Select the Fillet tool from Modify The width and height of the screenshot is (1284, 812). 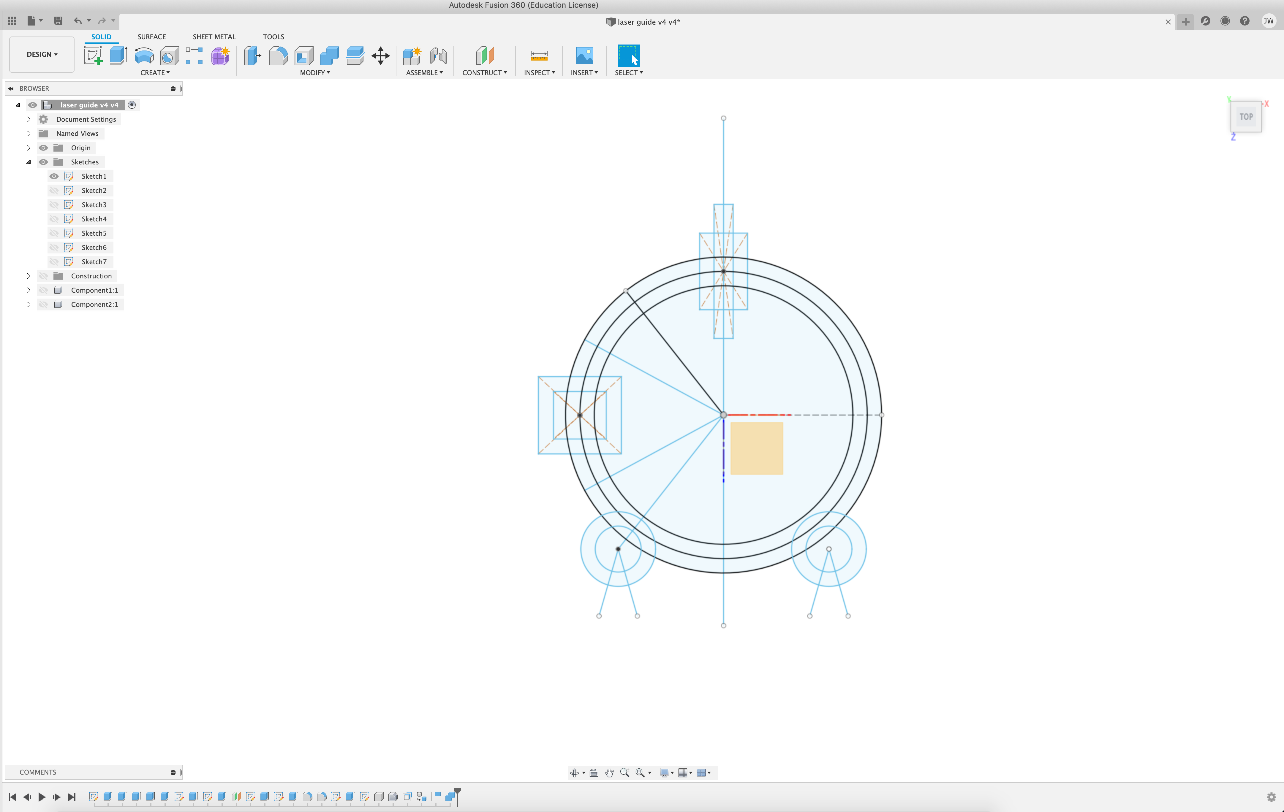[278, 55]
